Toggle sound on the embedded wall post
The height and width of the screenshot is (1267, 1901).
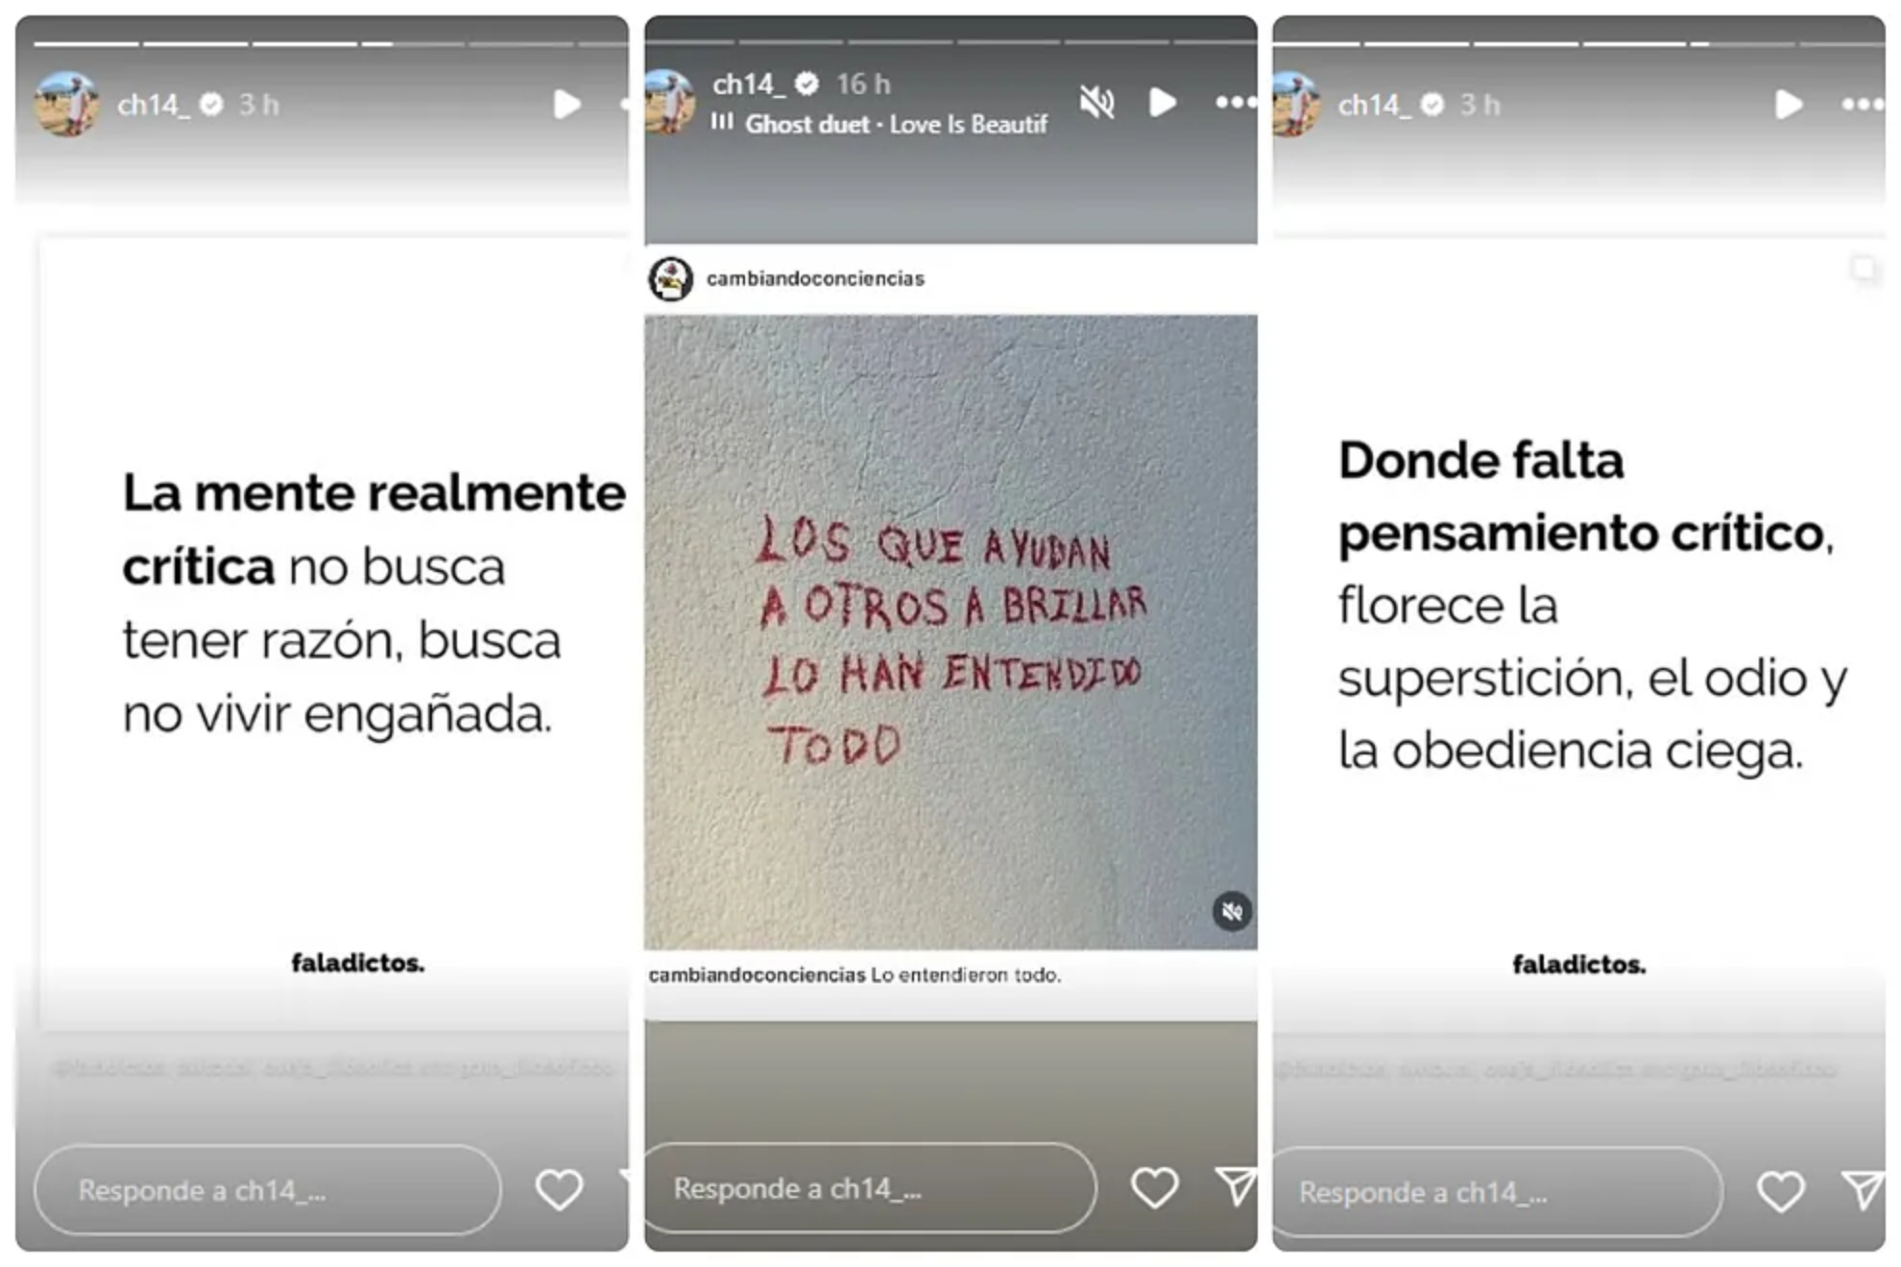pyautogui.click(x=1232, y=911)
